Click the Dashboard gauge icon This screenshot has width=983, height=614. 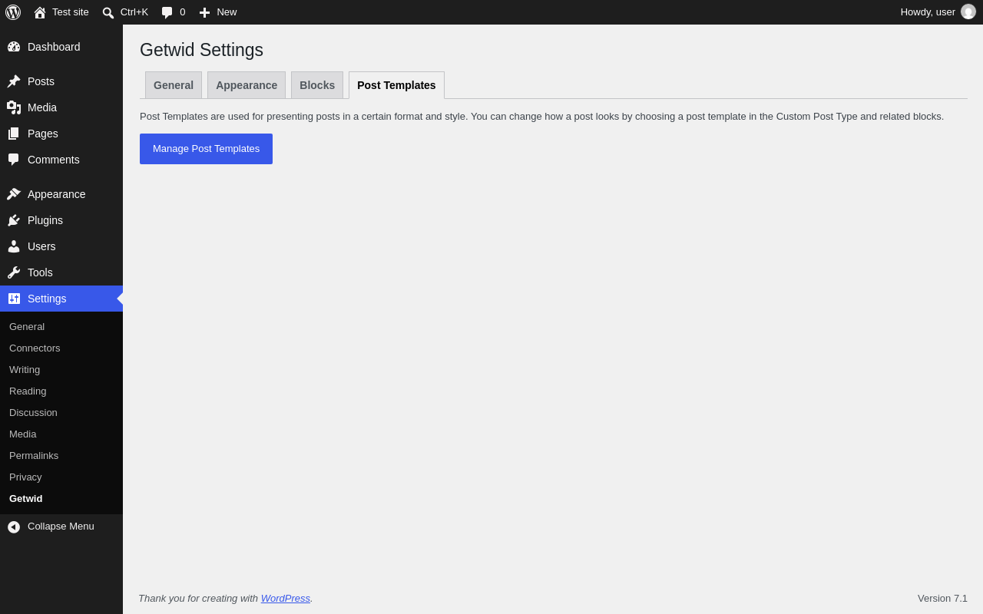tap(14, 47)
